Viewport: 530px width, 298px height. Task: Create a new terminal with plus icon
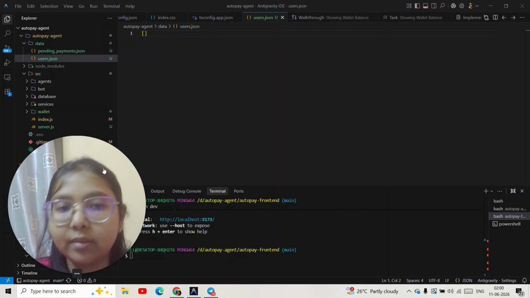click(x=486, y=191)
